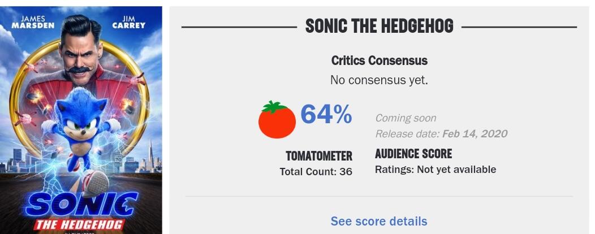Click the Sonic logo on the poster
The height and width of the screenshot is (234, 595).
(81, 203)
